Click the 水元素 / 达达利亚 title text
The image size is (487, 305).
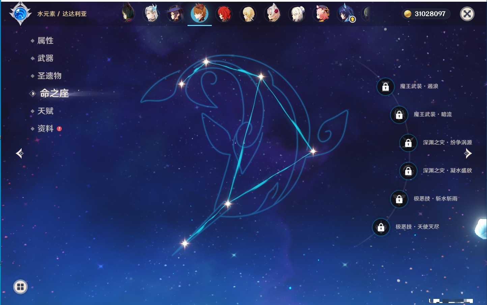[62, 14]
